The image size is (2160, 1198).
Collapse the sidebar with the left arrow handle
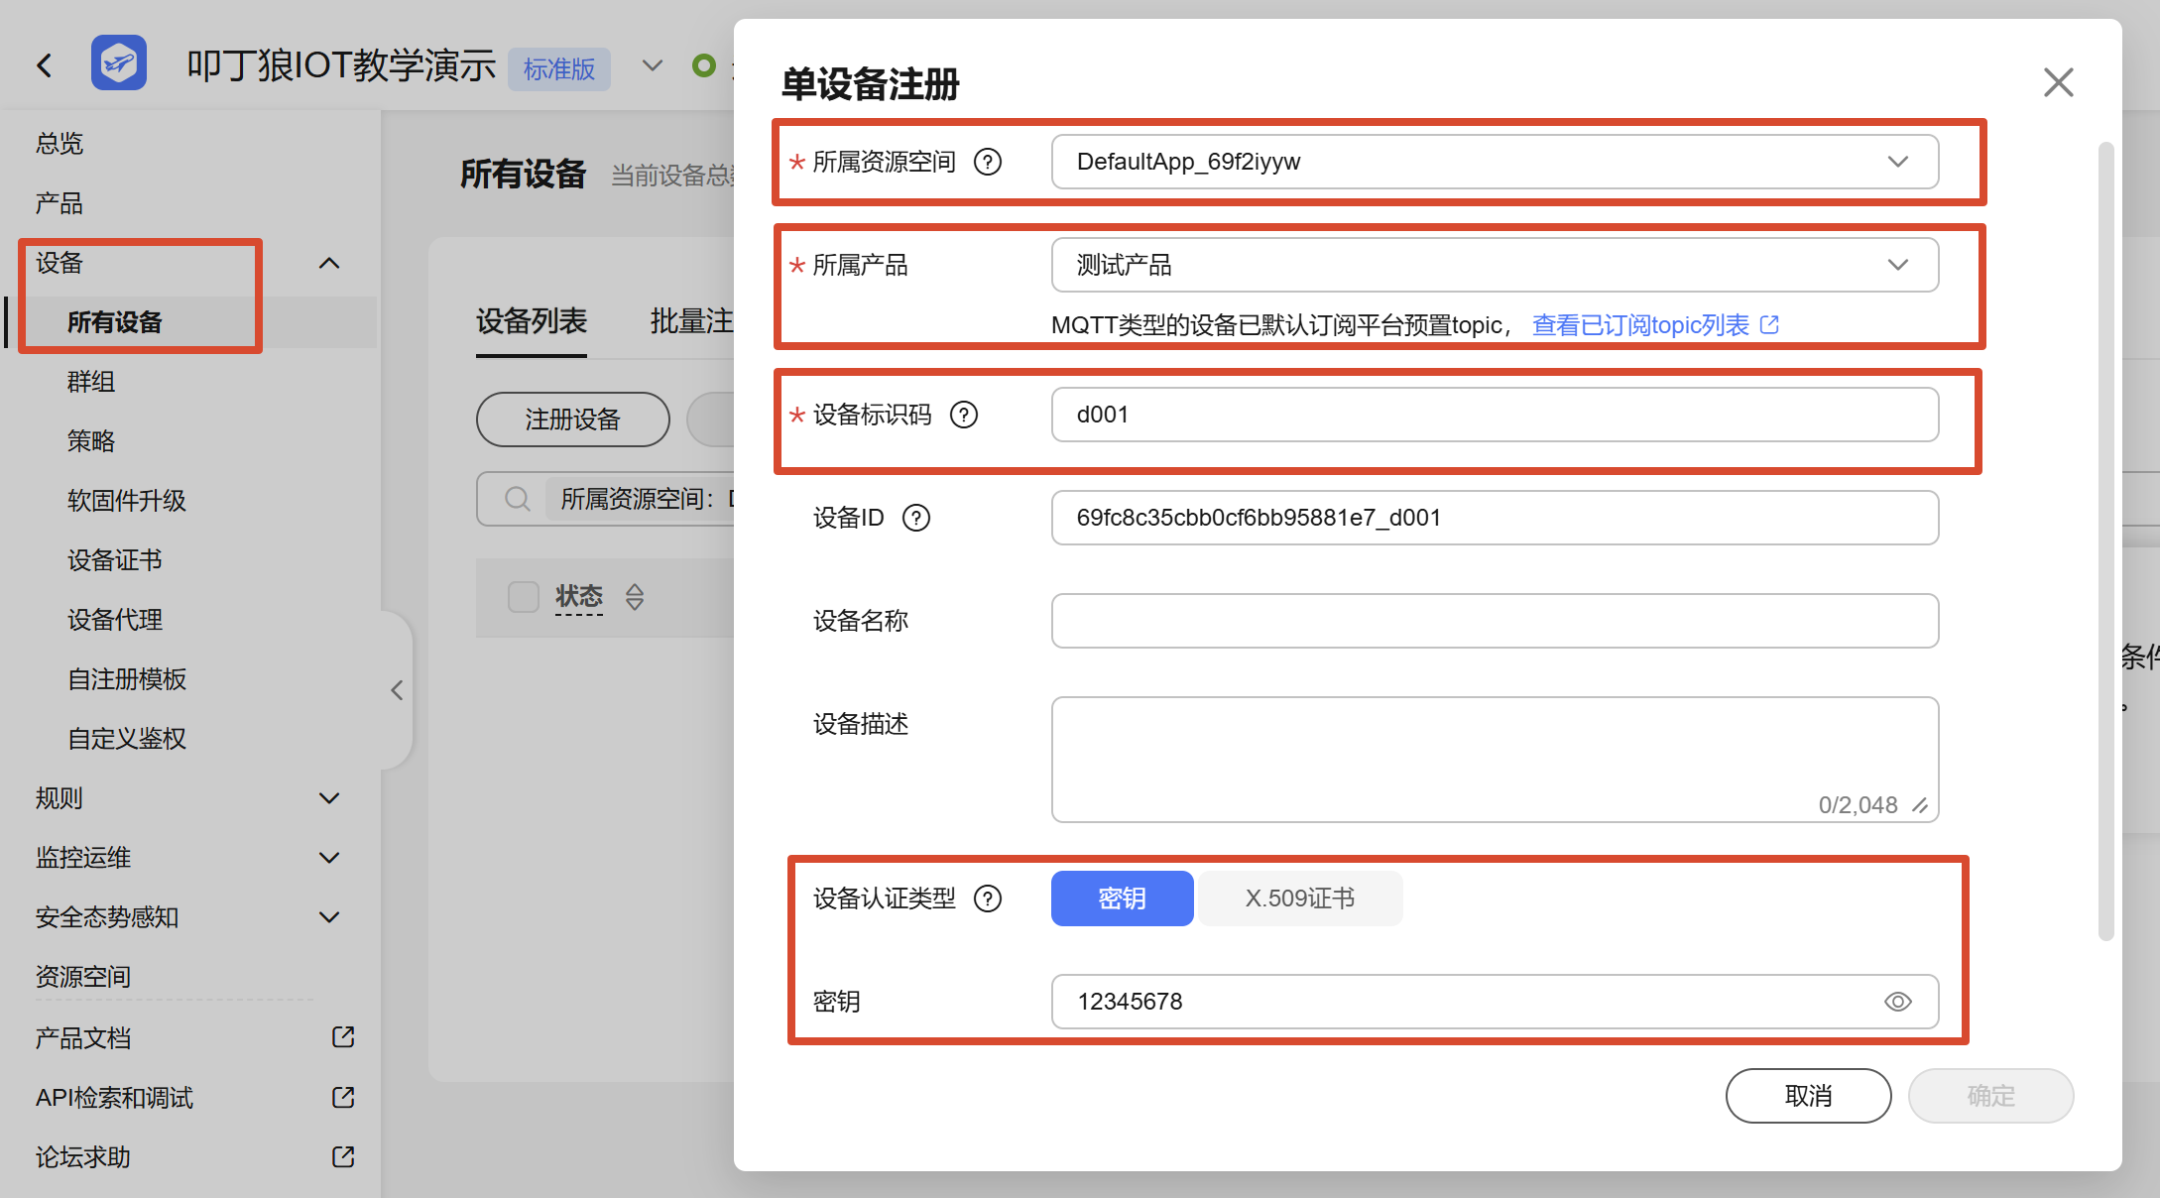click(x=397, y=690)
